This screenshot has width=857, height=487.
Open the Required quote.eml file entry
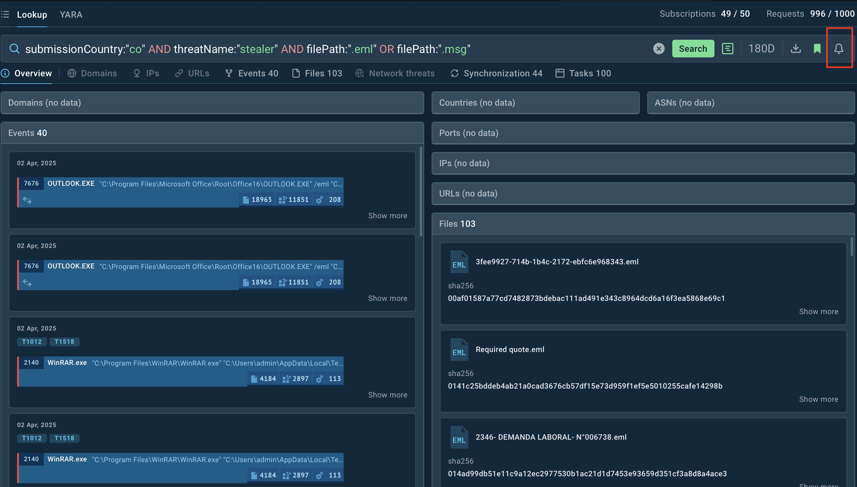(510, 349)
